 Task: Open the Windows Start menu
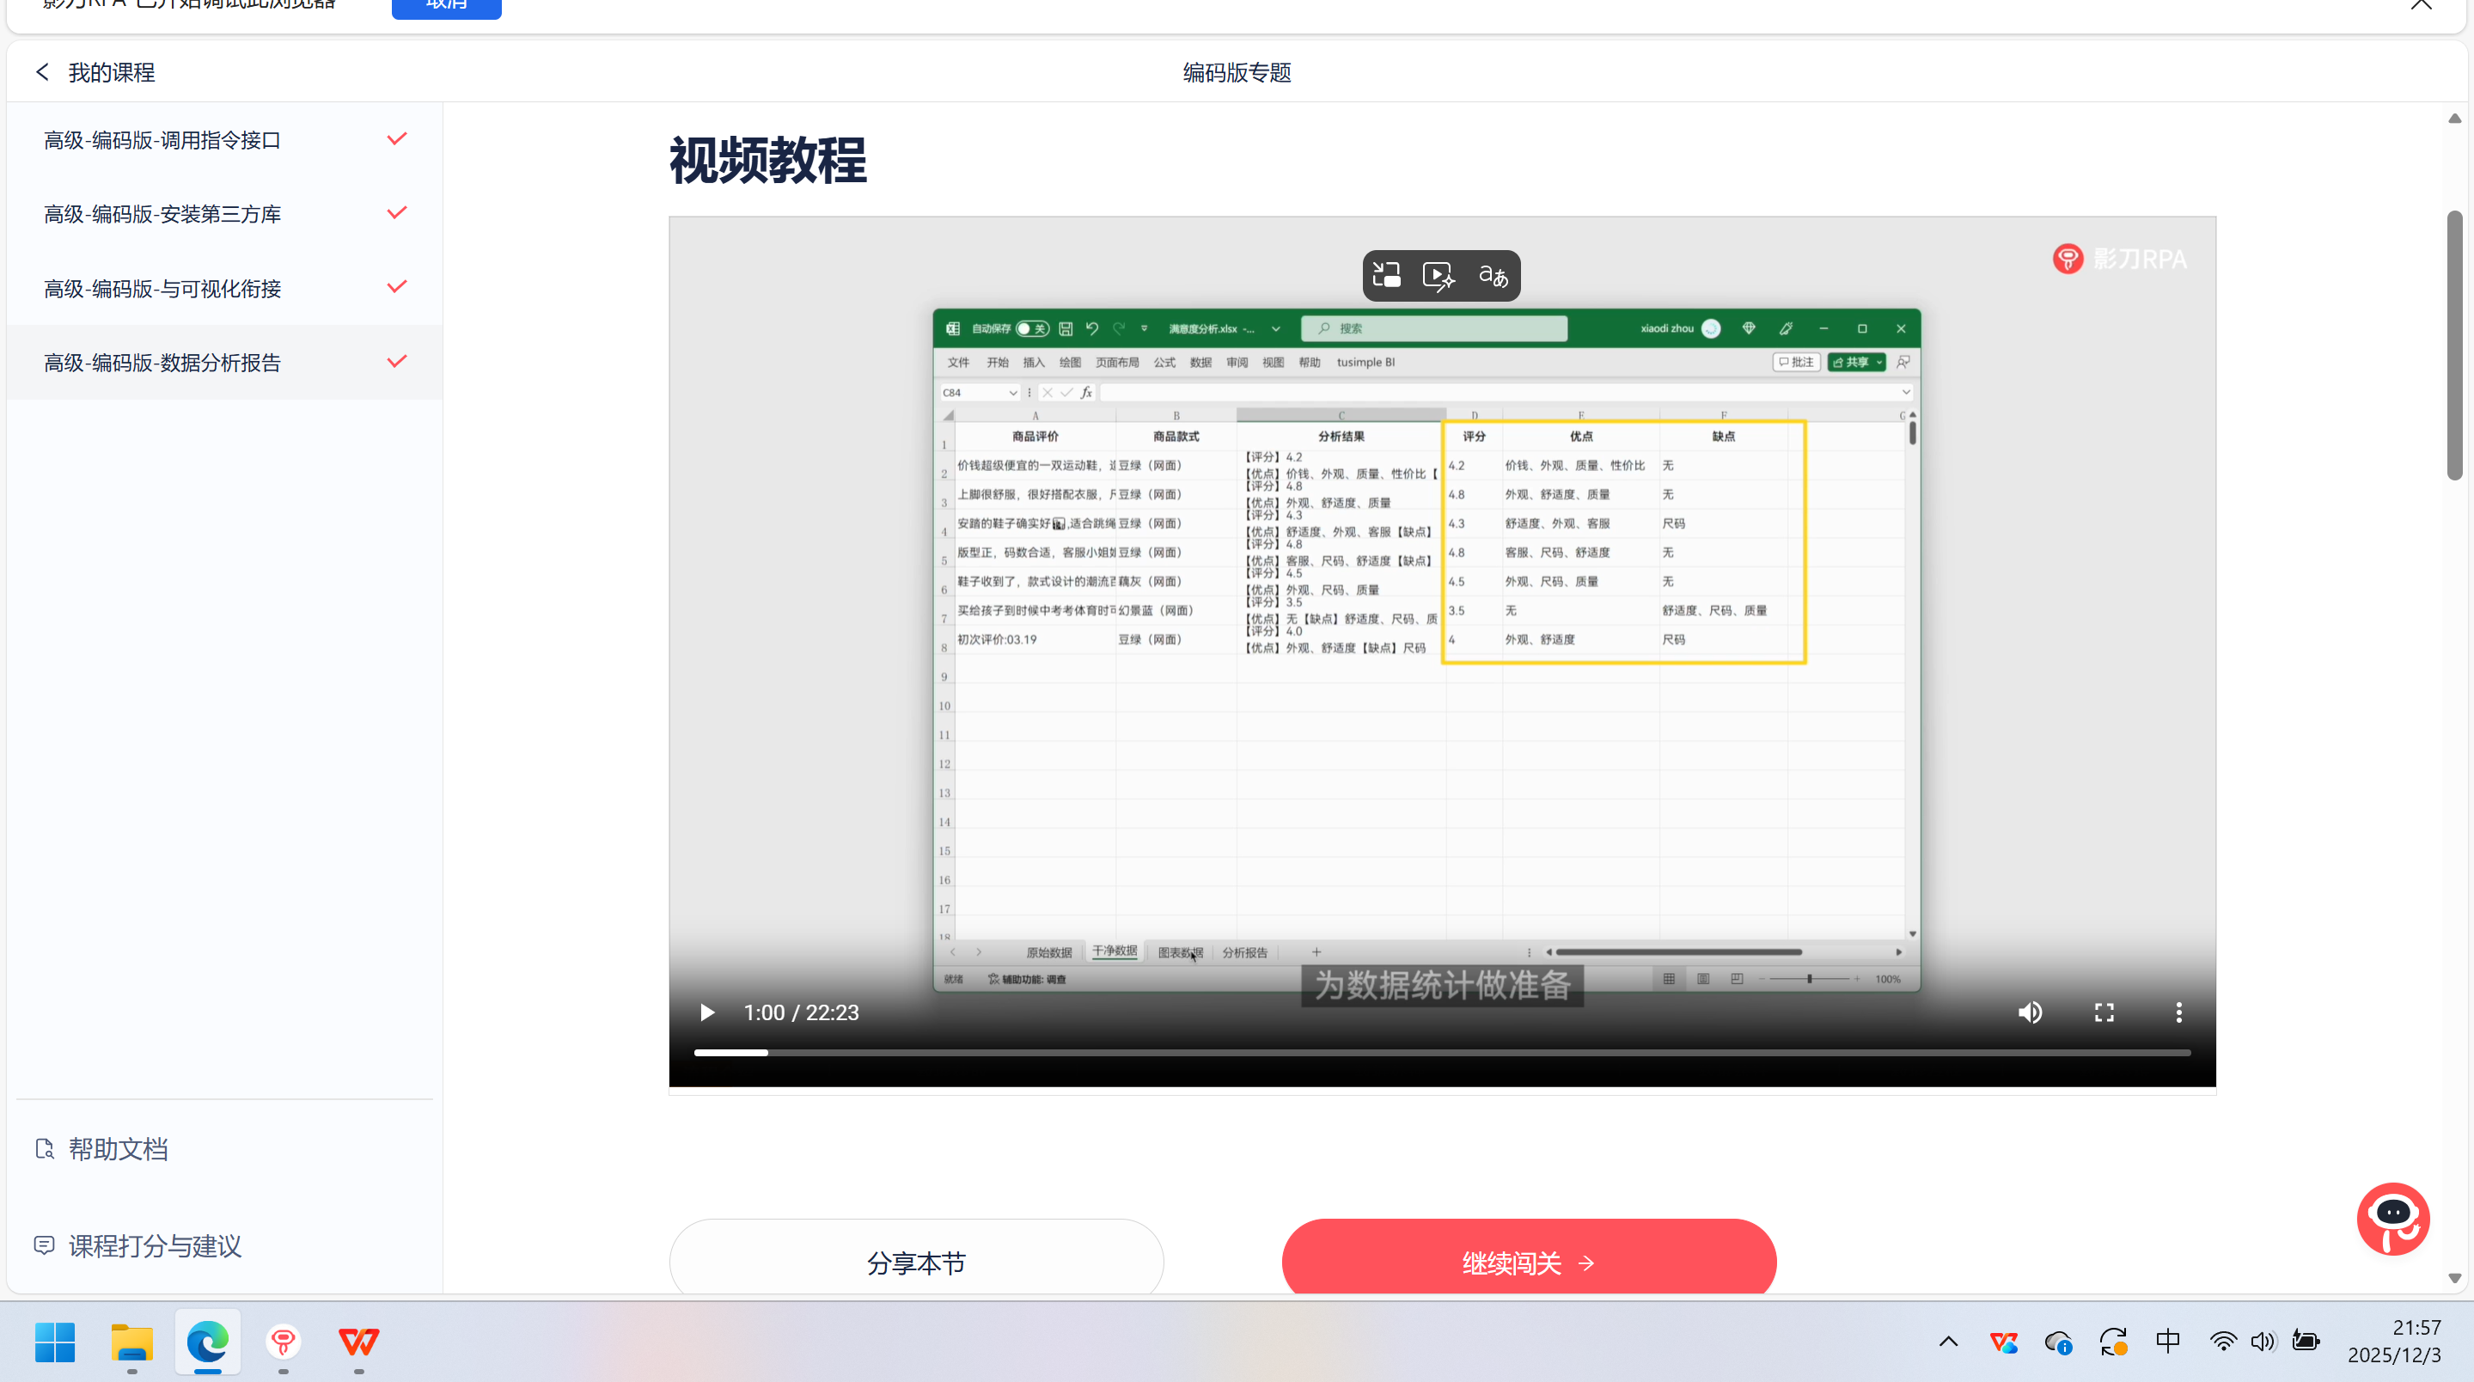[x=55, y=1342]
